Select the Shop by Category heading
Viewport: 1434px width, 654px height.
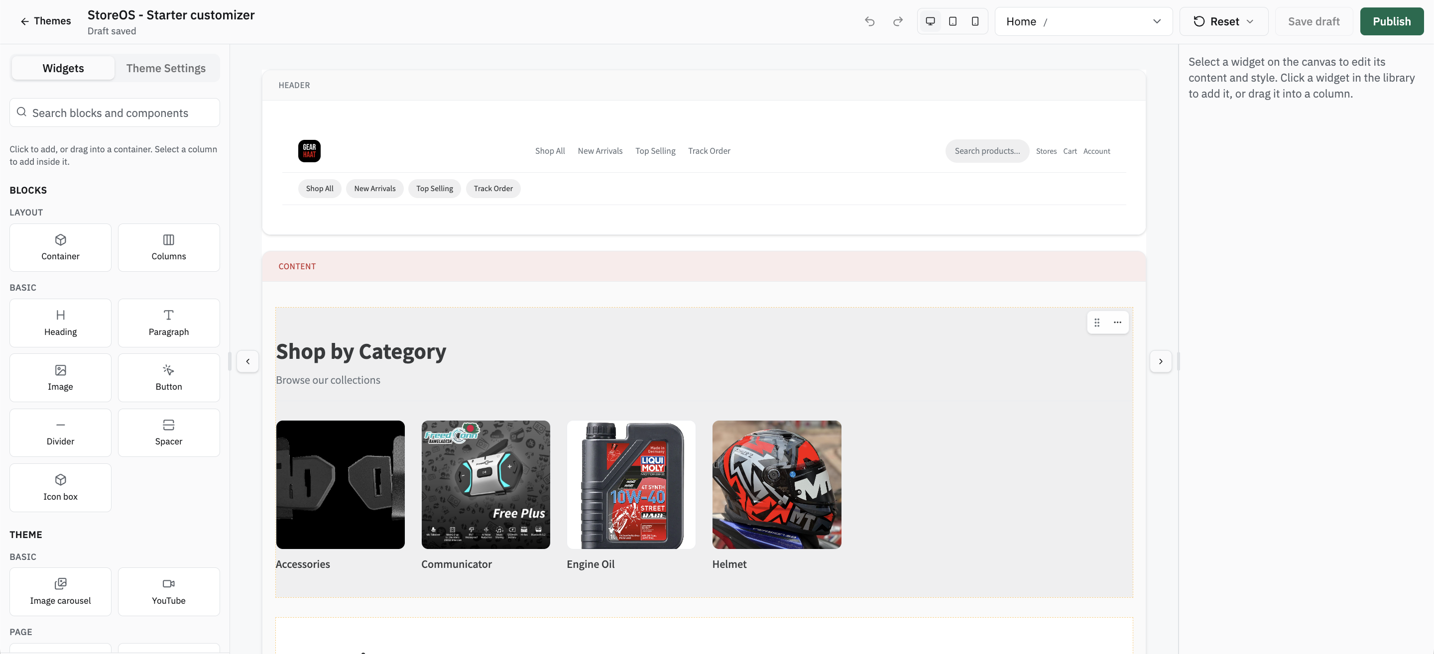pyautogui.click(x=360, y=352)
